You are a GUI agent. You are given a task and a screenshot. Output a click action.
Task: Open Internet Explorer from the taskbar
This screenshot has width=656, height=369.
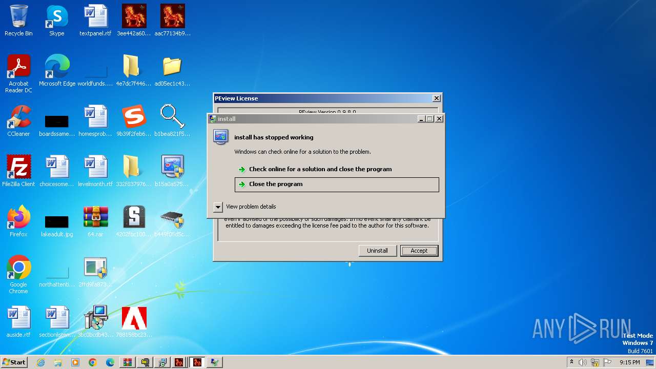40,362
